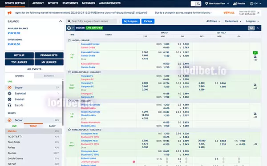The height and width of the screenshot is (166, 267).
Task: Collapse the Balance panel
Action: (61, 21)
